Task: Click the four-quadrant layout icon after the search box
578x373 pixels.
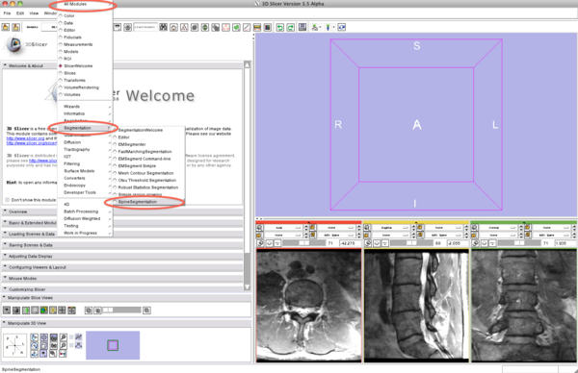Action: pyautogui.click(x=164, y=27)
